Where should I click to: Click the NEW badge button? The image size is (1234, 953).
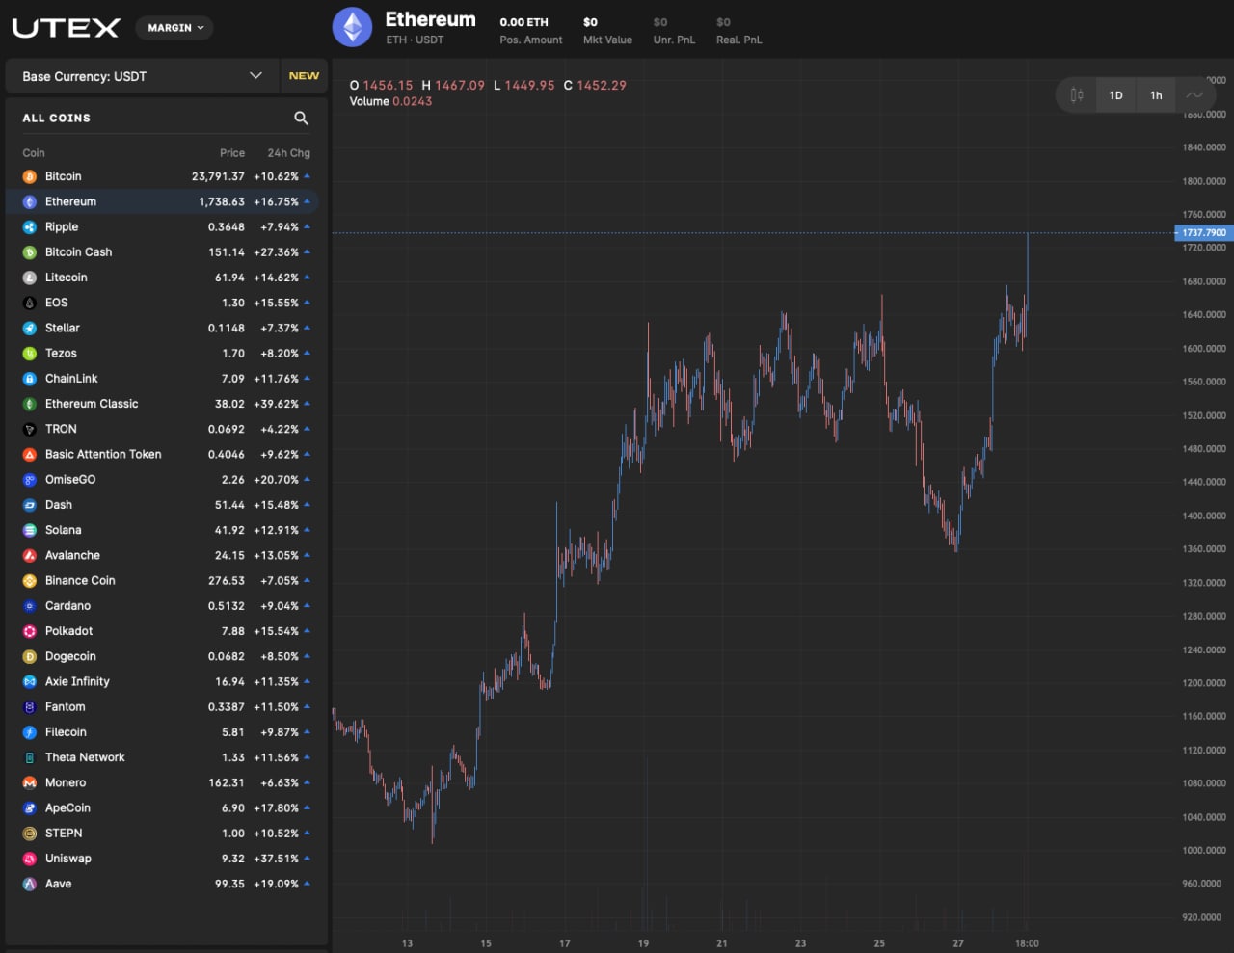[x=304, y=76]
